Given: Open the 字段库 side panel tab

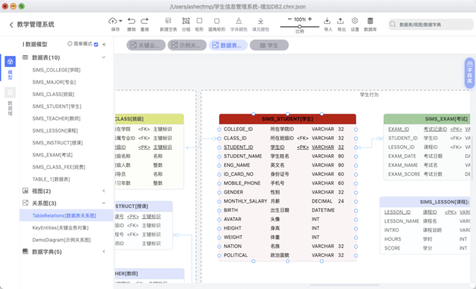Looking at the screenshot, I should click(469, 73).
